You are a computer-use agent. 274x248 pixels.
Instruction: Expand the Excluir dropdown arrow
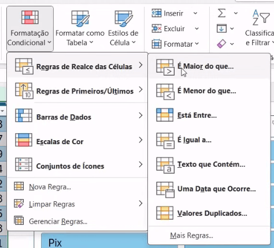click(x=197, y=29)
